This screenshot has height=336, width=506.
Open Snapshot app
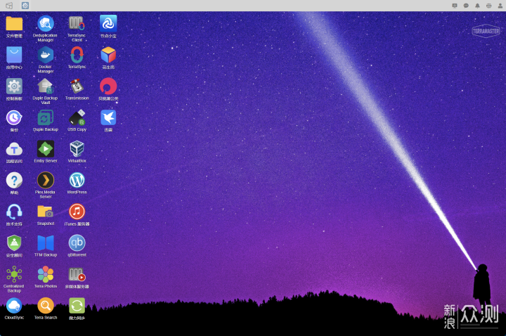(x=46, y=212)
